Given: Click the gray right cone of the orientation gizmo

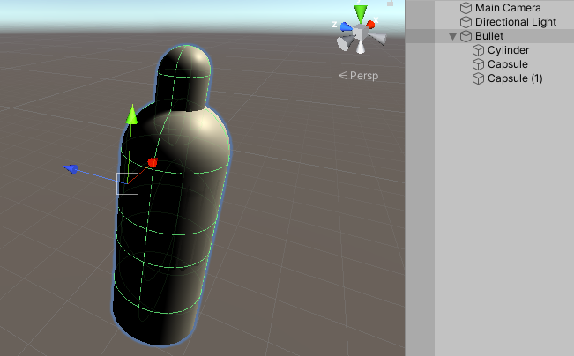Looking at the screenshot, I should (x=378, y=38).
